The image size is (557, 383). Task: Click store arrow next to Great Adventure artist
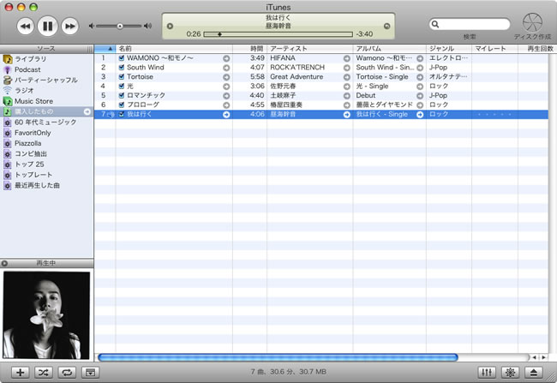click(347, 77)
